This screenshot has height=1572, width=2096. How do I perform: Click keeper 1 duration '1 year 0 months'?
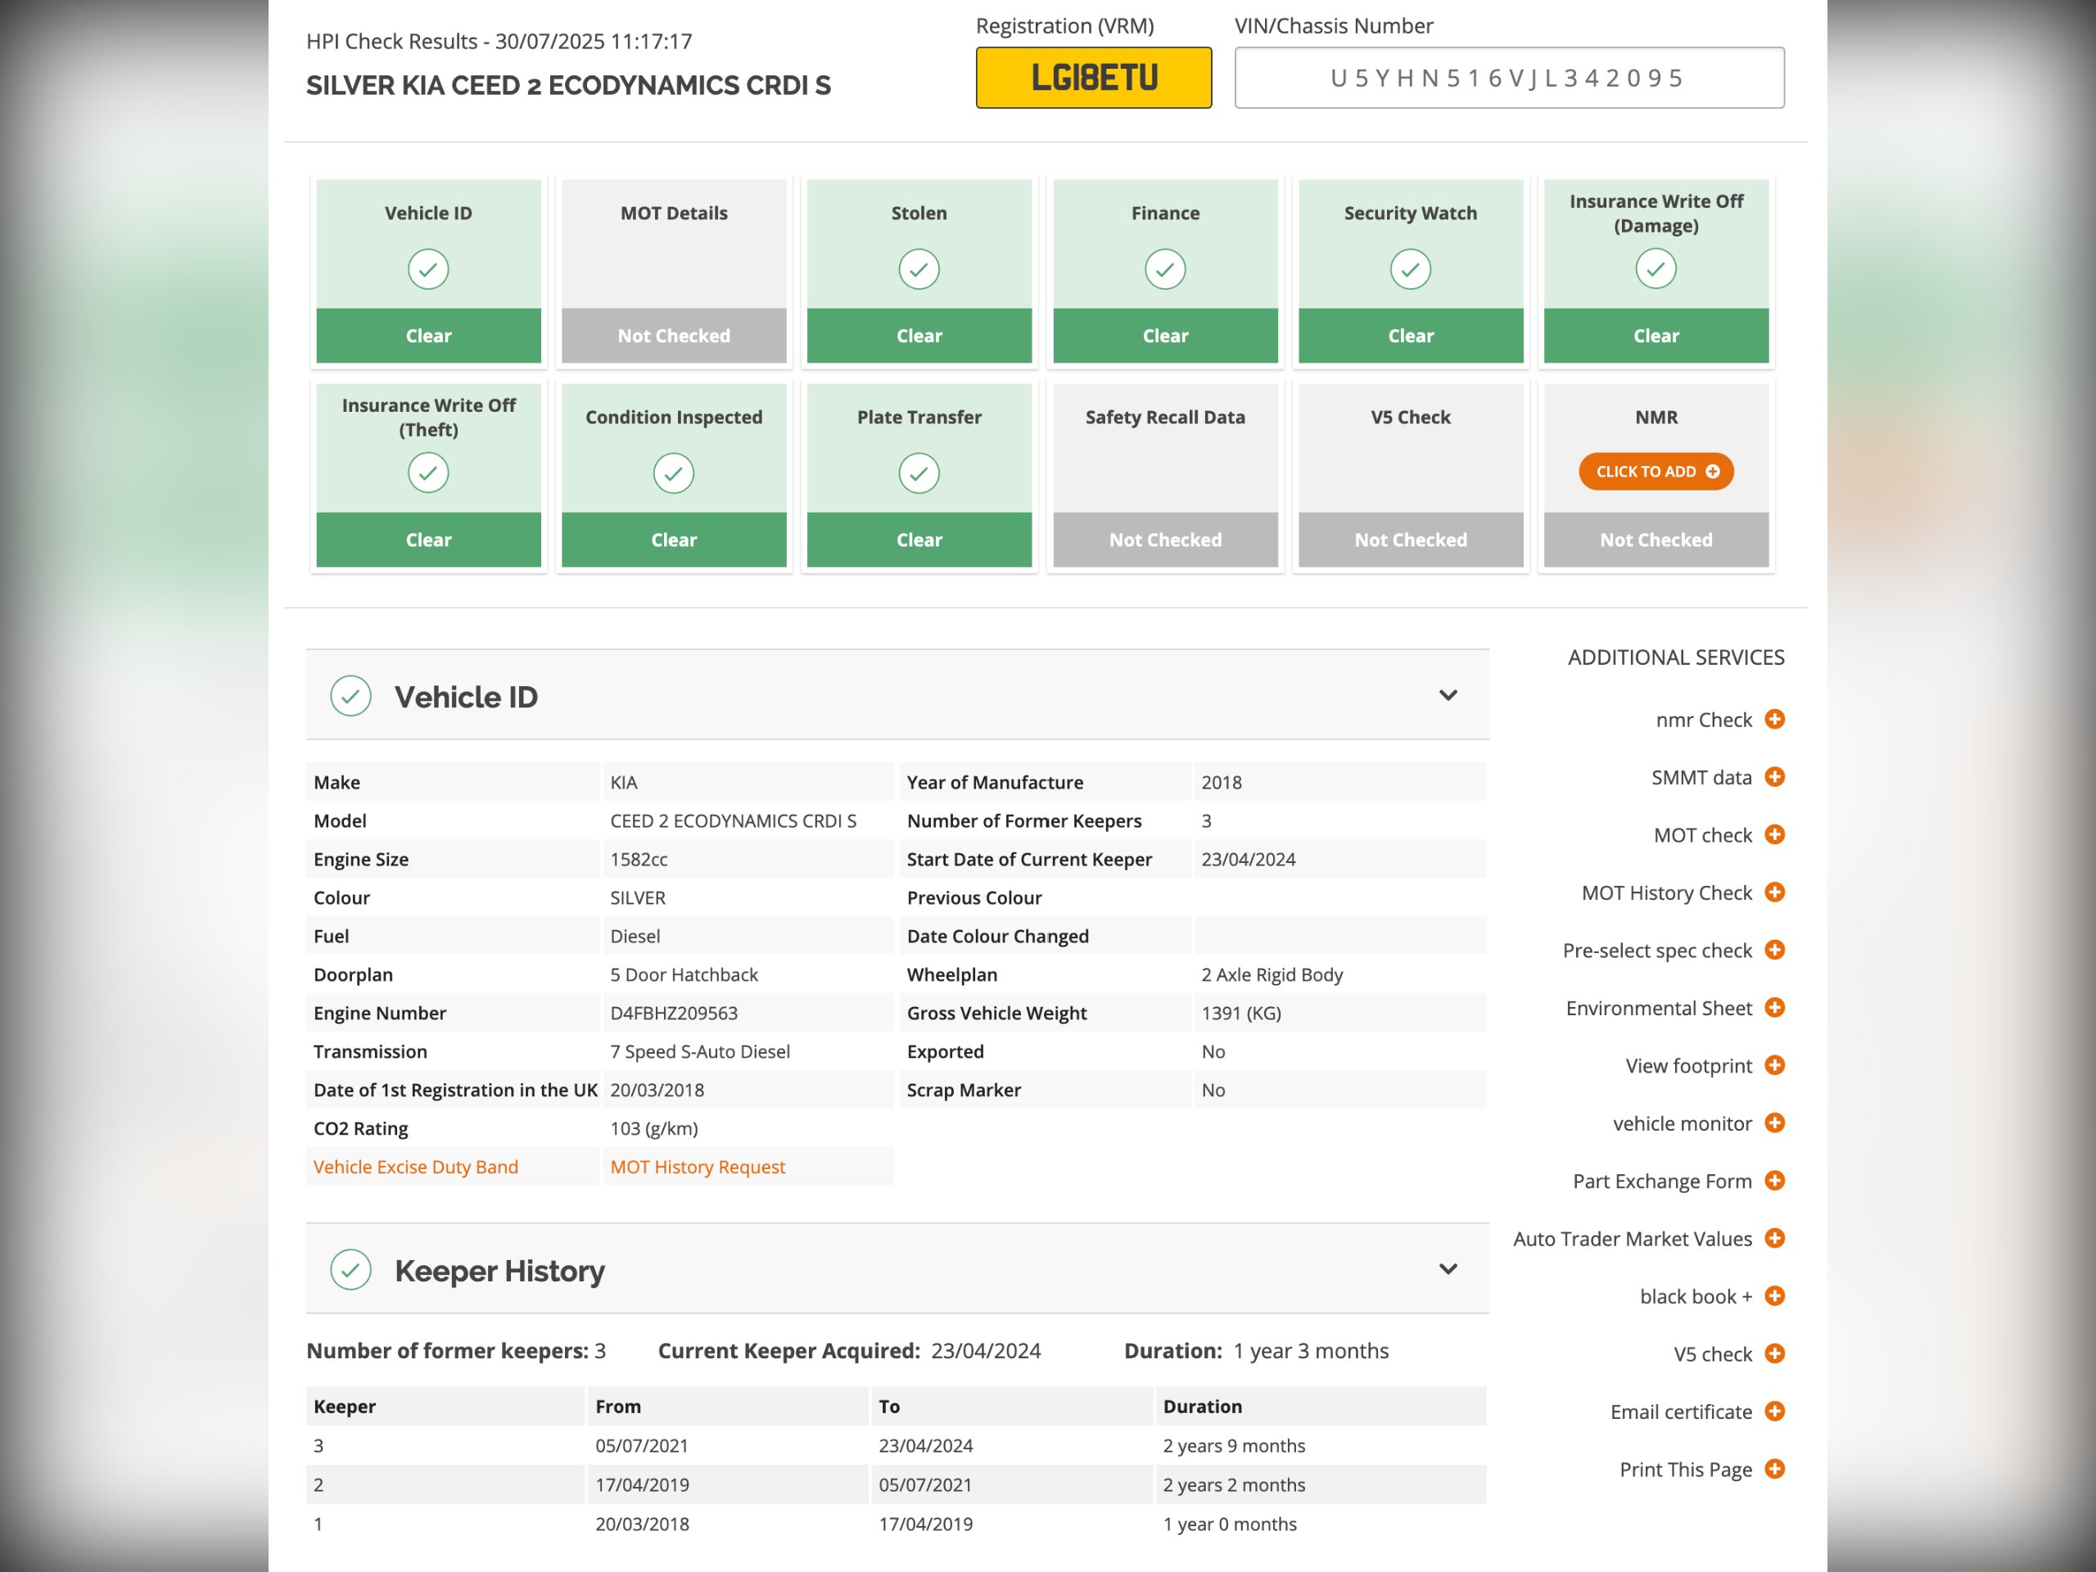[1230, 1524]
